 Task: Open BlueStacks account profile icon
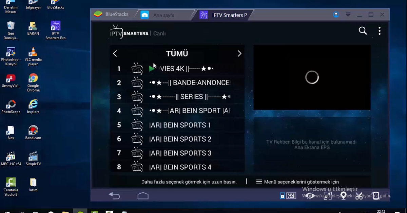(336, 15)
